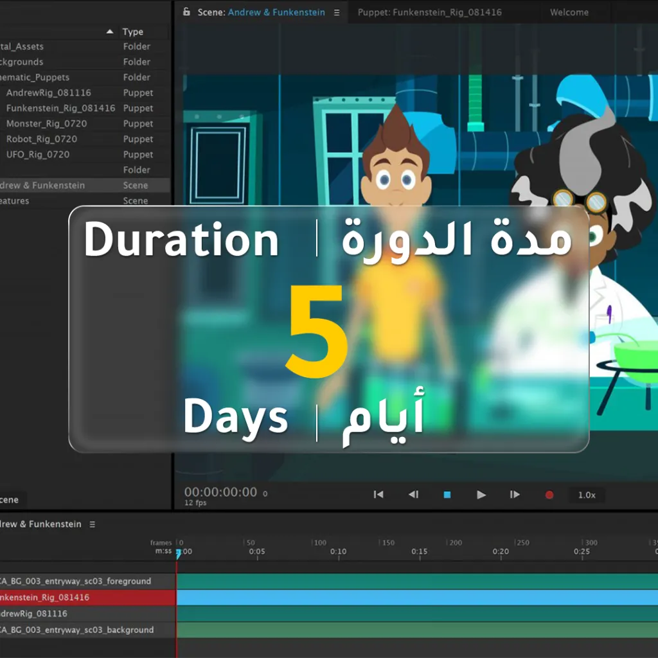This screenshot has height=658, width=658.
Task: Click the Play button
Action: pyautogui.click(x=481, y=495)
